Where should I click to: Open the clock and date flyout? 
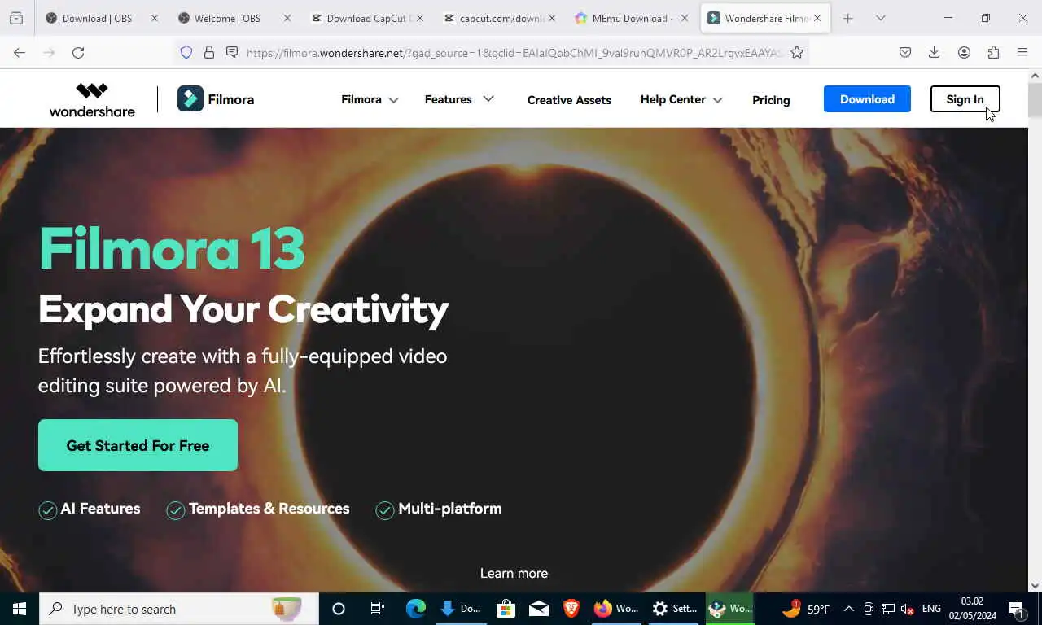(x=972, y=609)
